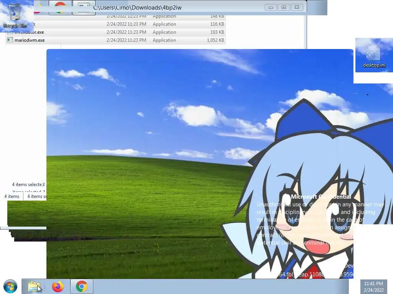Screen dimensions: 393x294
Task: Click Application type in the 116 KB row
Action: [x=164, y=24]
